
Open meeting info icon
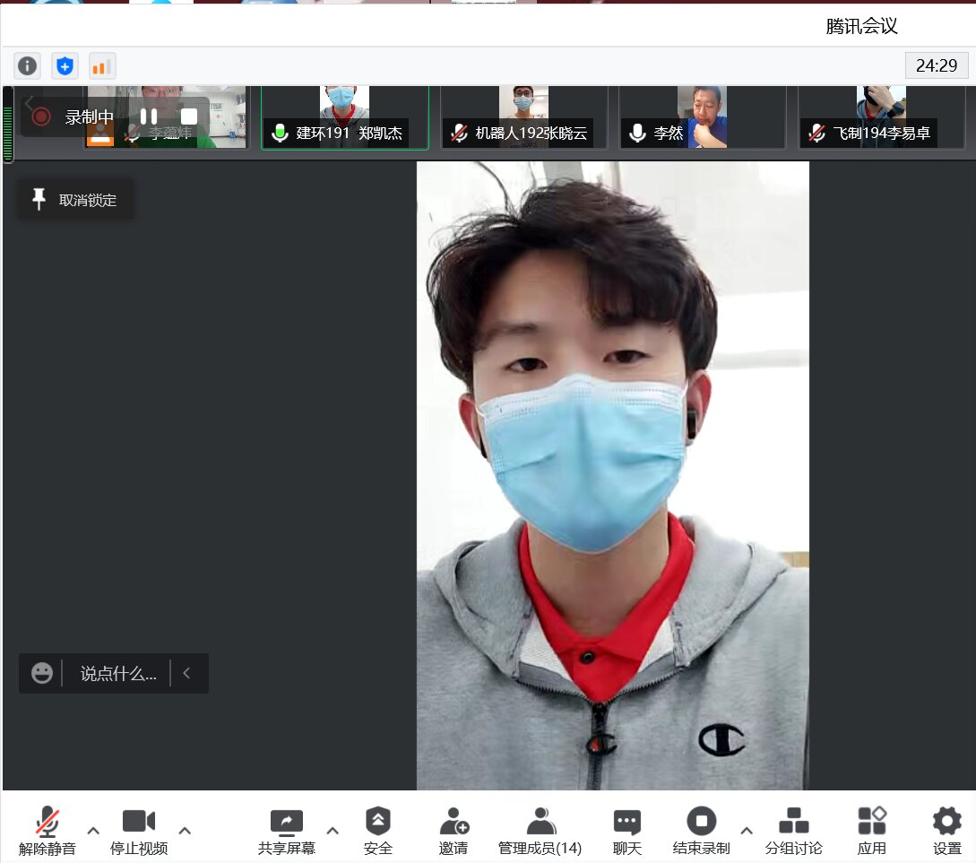click(28, 65)
